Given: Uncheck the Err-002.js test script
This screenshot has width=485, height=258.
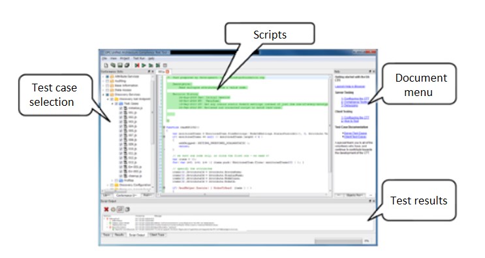Looking at the screenshot, I should pyautogui.click(x=121, y=171).
